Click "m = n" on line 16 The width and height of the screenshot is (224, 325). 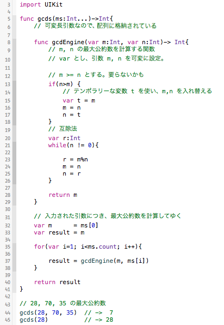tap(72, 108)
